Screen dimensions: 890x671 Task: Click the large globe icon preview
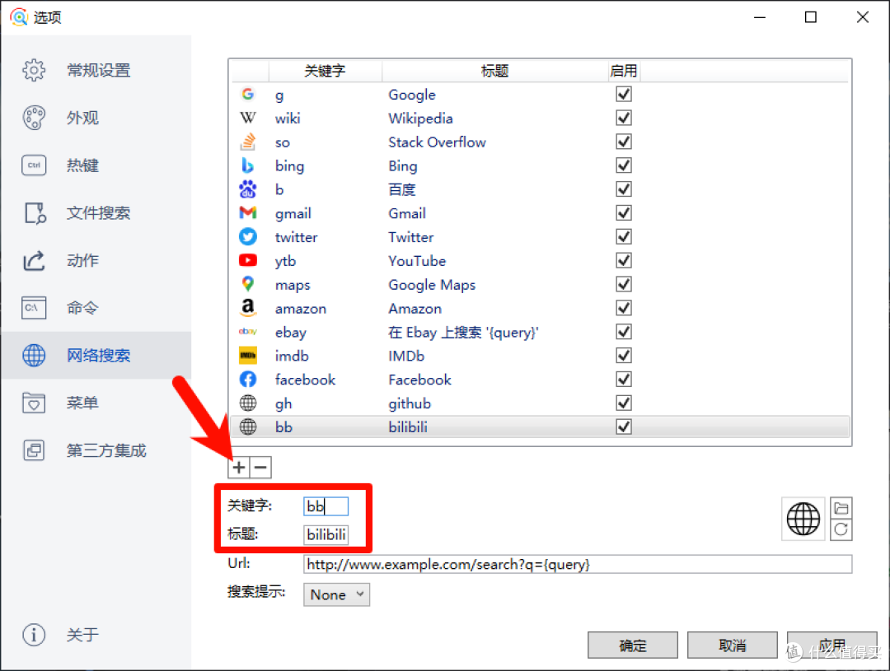coord(803,519)
